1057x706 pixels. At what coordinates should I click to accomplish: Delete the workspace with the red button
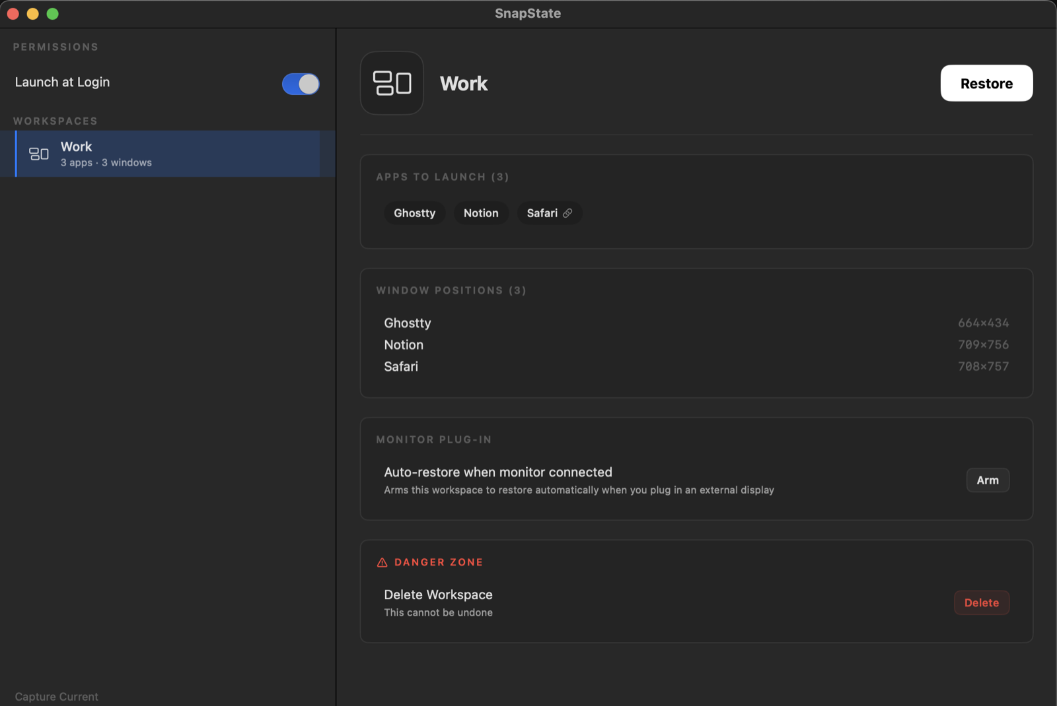point(981,602)
